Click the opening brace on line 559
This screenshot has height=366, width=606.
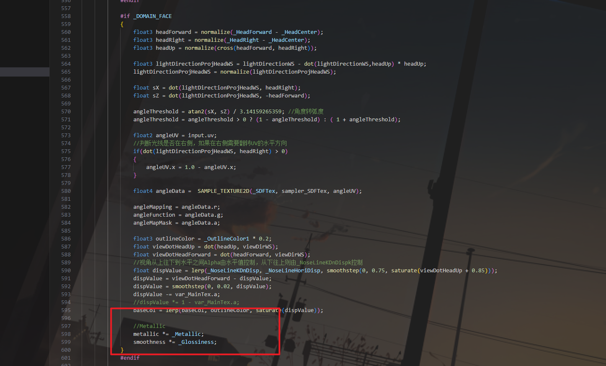click(122, 24)
